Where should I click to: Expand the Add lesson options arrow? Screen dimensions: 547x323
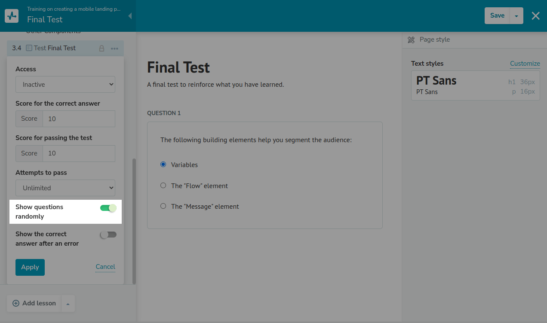click(x=68, y=303)
